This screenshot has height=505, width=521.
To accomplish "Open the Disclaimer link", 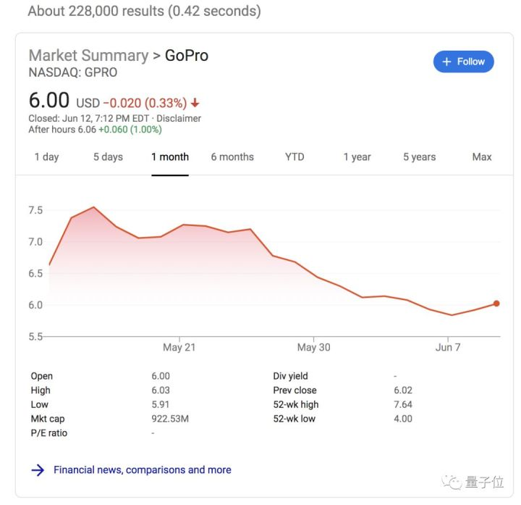I will [x=179, y=118].
